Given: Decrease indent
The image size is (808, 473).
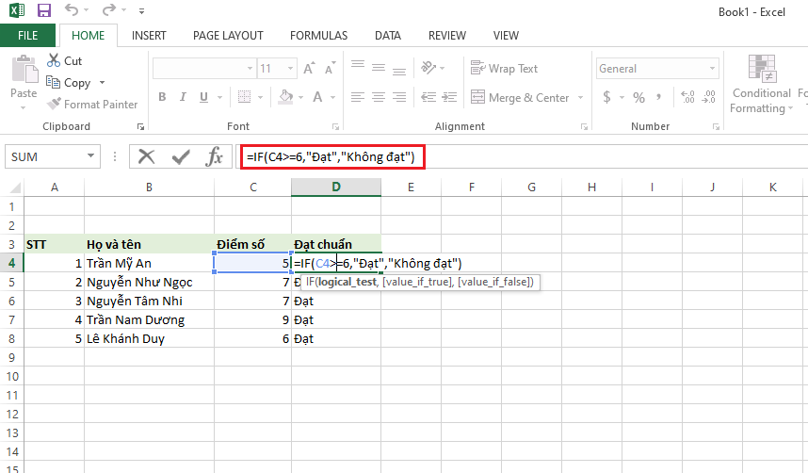Looking at the screenshot, I should pyautogui.click(x=428, y=97).
